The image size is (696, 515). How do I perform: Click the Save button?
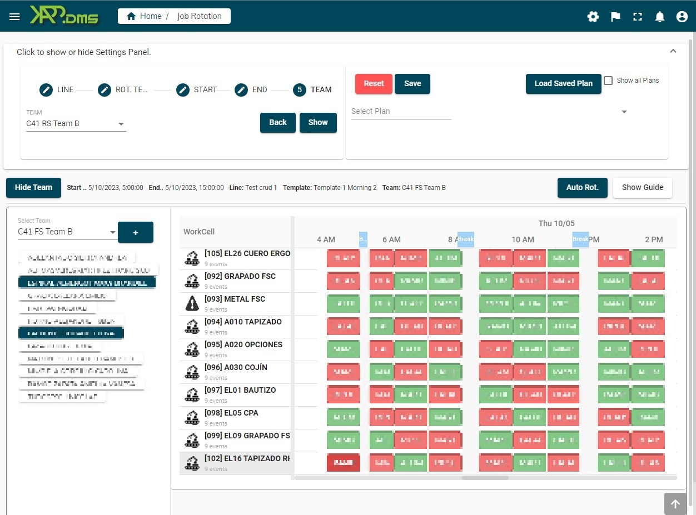click(x=412, y=83)
